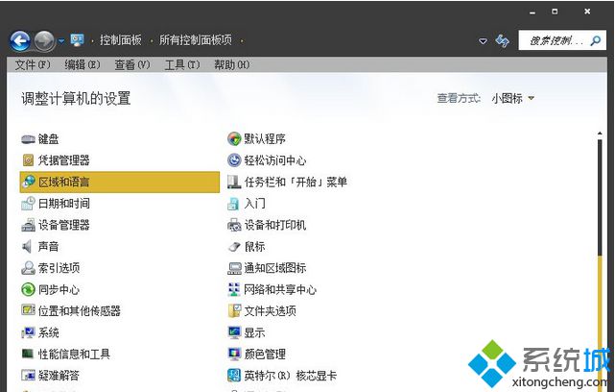Click the 设备和打印机 text link
This screenshot has width=615, height=392.
pyautogui.click(x=275, y=225)
